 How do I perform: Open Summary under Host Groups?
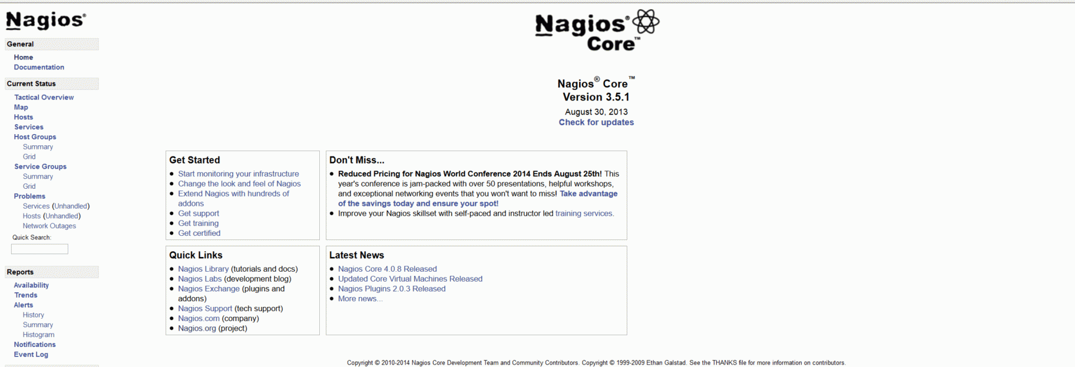point(38,147)
